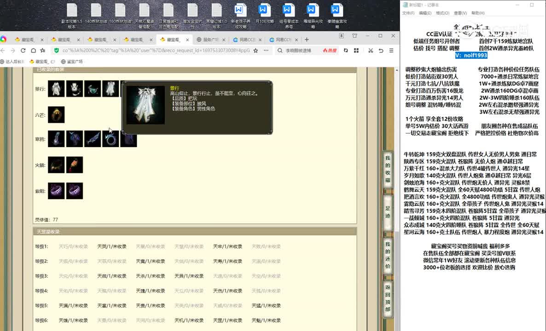Screen dimensions: 546x331
Task: Open the browser home page
Action: pos(33,51)
